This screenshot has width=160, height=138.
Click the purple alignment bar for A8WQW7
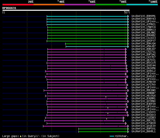87,93
